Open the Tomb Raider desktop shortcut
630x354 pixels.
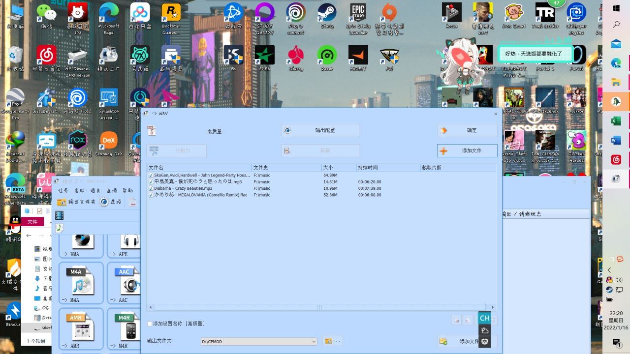[x=545, y=17]
